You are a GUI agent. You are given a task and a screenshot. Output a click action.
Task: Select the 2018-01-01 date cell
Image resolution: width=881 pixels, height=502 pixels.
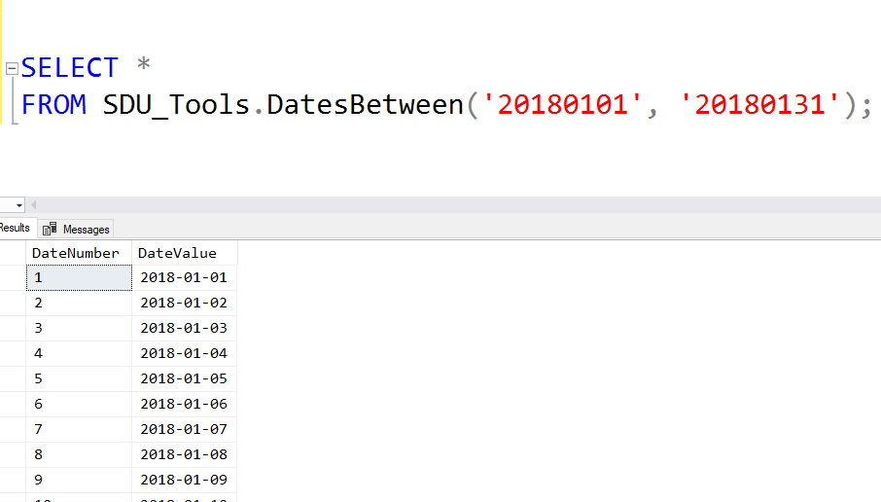pyautogui.click(x=185, y=277)
